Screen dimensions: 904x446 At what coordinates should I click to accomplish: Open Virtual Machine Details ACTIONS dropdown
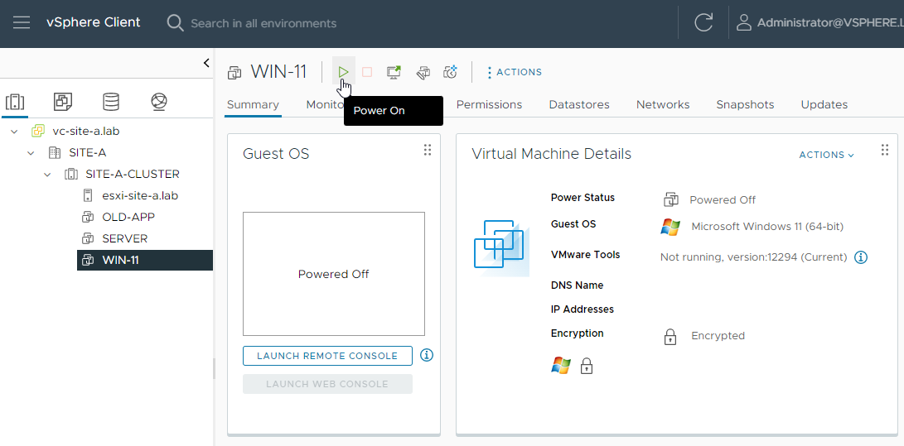(x=826, y=155)
